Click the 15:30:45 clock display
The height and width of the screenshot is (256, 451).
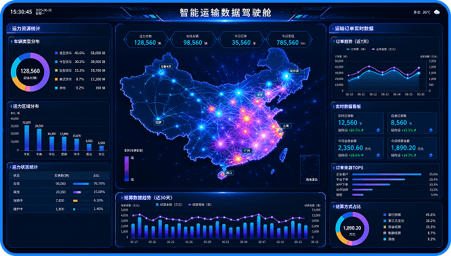(x=21, y=12)
